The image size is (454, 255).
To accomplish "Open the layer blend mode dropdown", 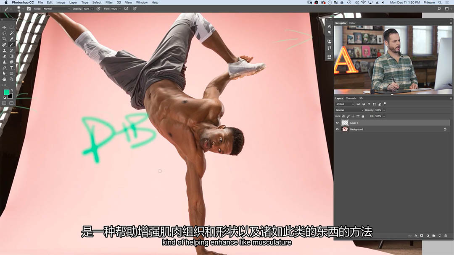I will click(349, 110).
